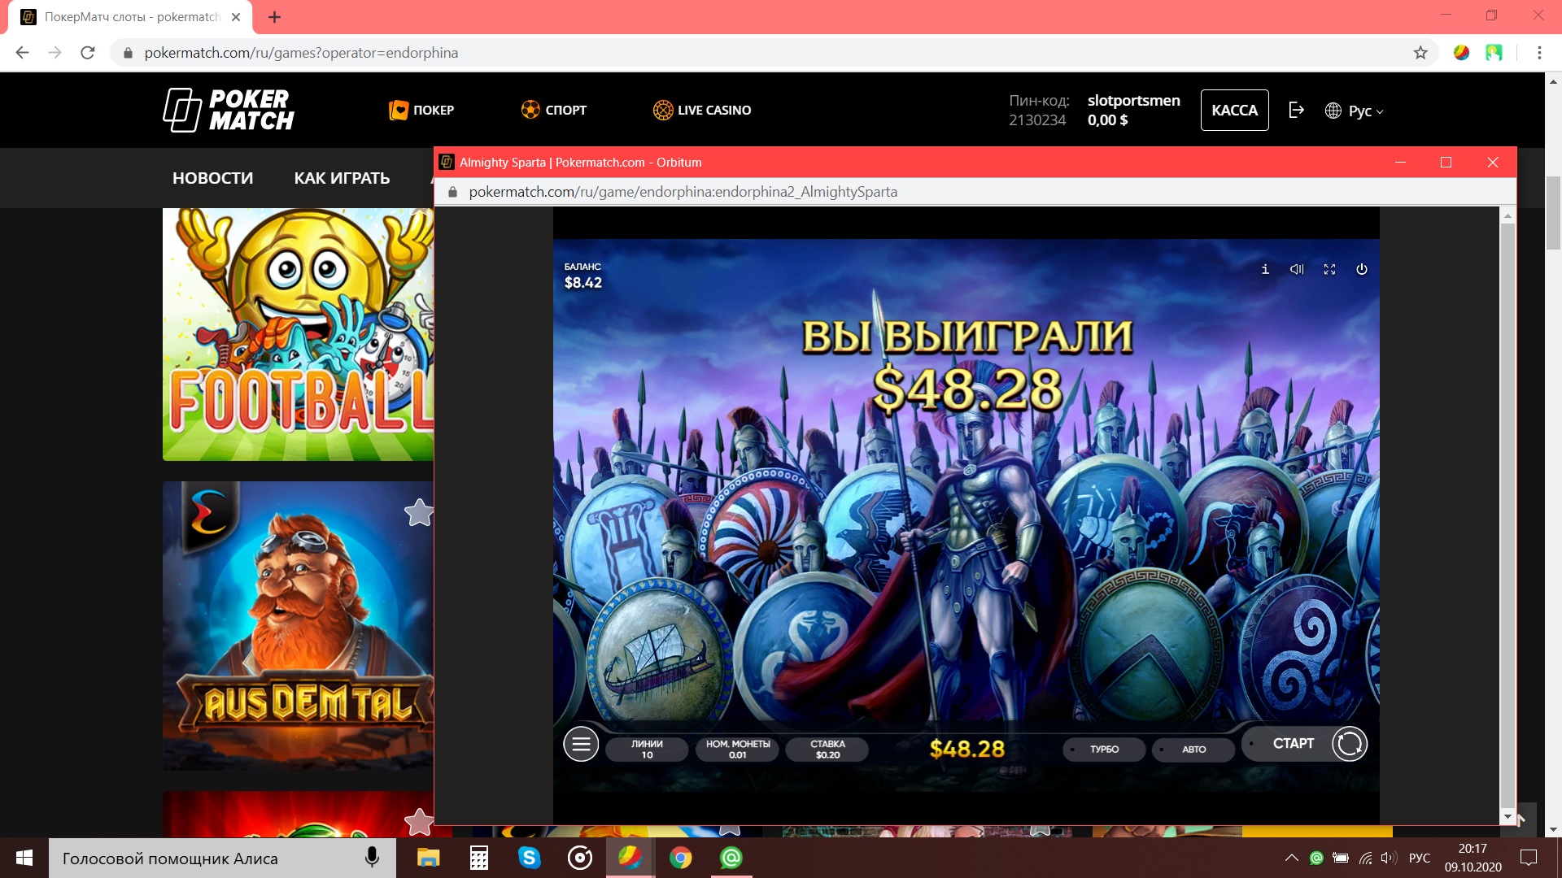Open the green profile extension icon

[1494, 53]
